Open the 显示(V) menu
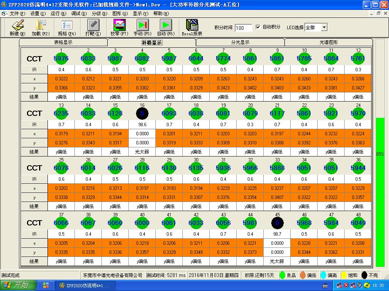The height and width of the screenshot is (291, 389). click(x=141, y=14)
